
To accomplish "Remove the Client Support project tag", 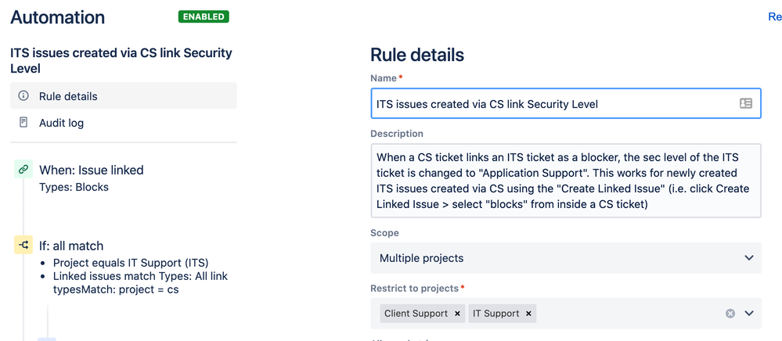I will [457, 314].
